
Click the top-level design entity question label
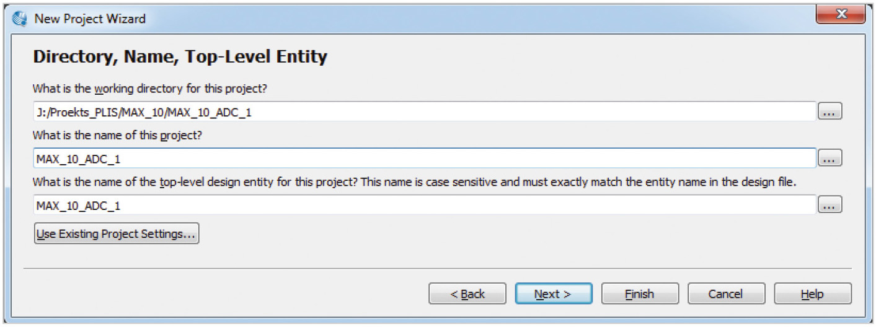coord(414,183)
